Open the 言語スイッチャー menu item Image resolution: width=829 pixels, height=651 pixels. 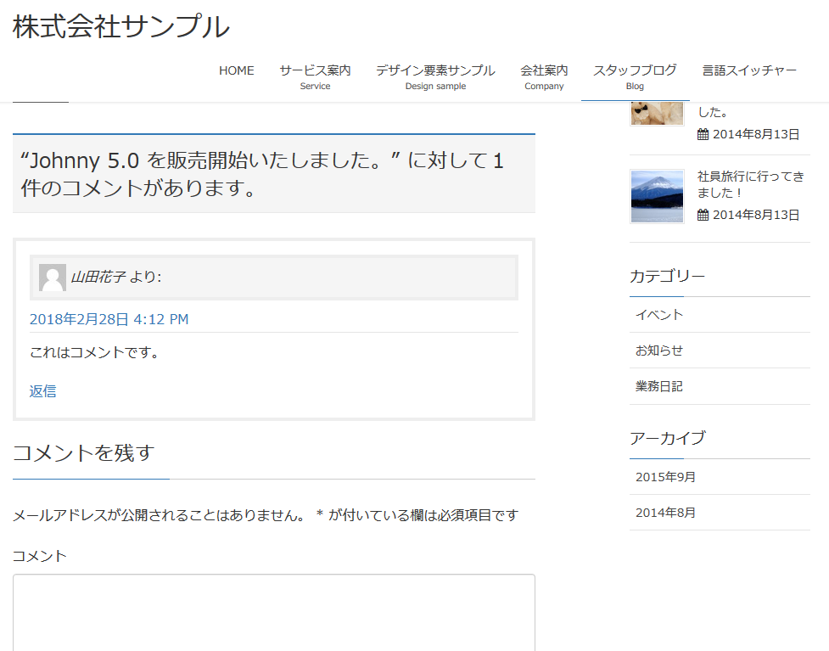(x=749, y=70)
